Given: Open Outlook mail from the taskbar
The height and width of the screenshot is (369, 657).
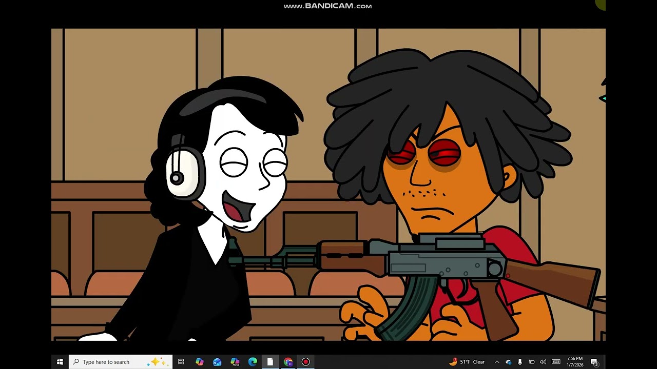Looking at the screenshot, I should [217, 362].
